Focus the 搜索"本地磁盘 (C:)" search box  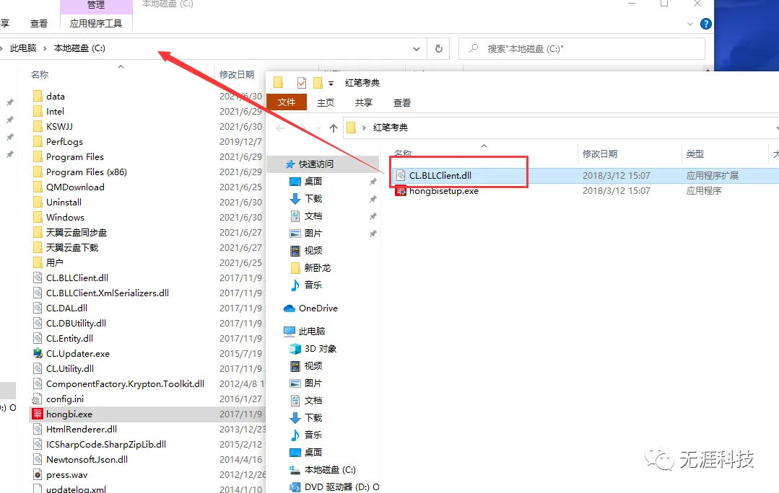582,48
